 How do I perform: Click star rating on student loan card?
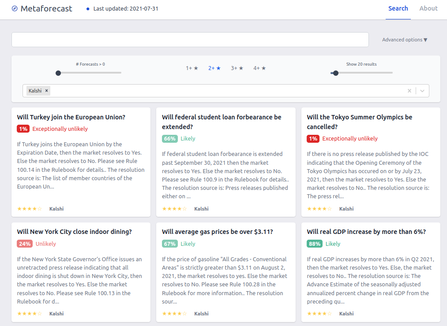174,209
